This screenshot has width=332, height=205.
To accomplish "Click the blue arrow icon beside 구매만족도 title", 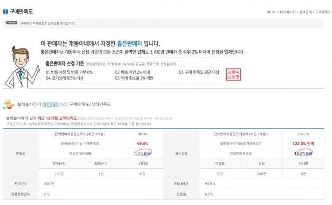I will pyautogui.click(x=5, y=11).
